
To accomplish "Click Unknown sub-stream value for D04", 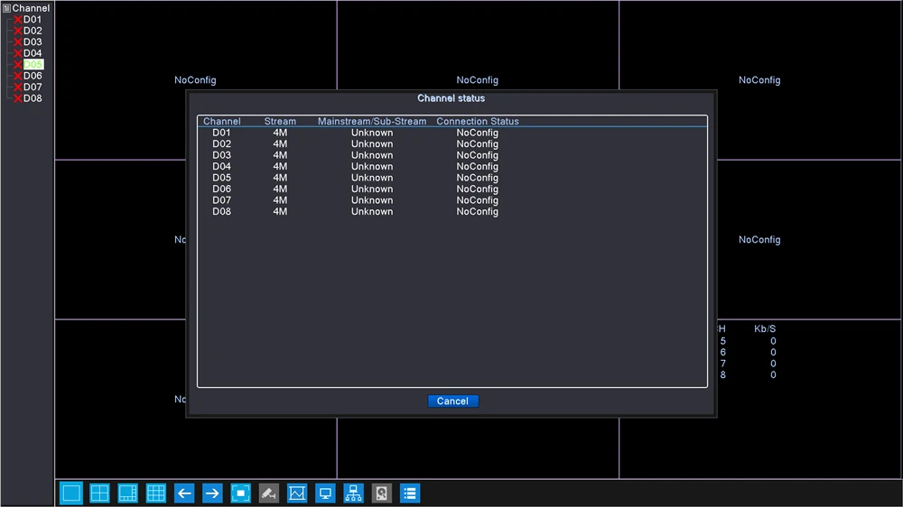I will coord(372,166).
